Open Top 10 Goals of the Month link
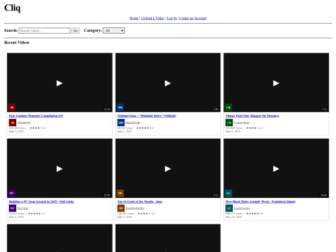Image resolution: width=336 pixels, height=252 pixels. pos(140,202)
